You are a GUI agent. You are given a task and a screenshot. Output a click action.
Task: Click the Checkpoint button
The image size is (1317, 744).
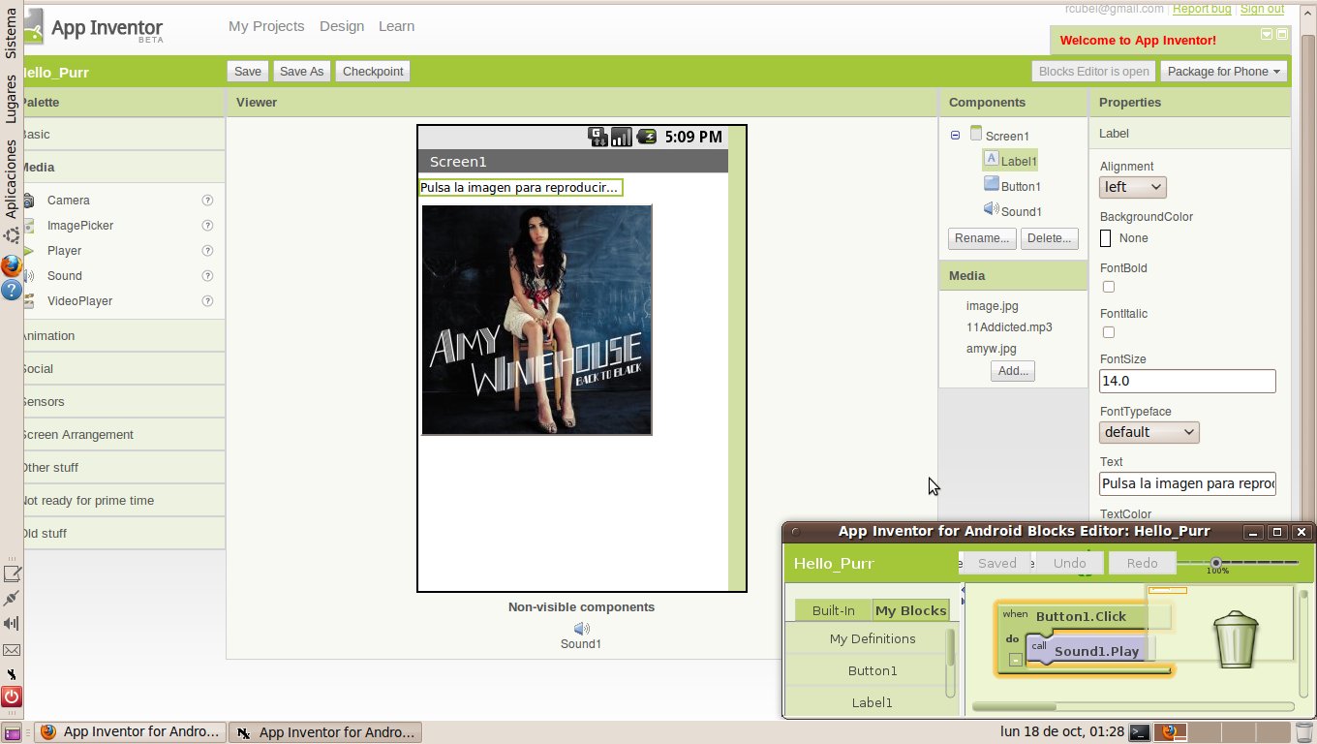point(373,72)
